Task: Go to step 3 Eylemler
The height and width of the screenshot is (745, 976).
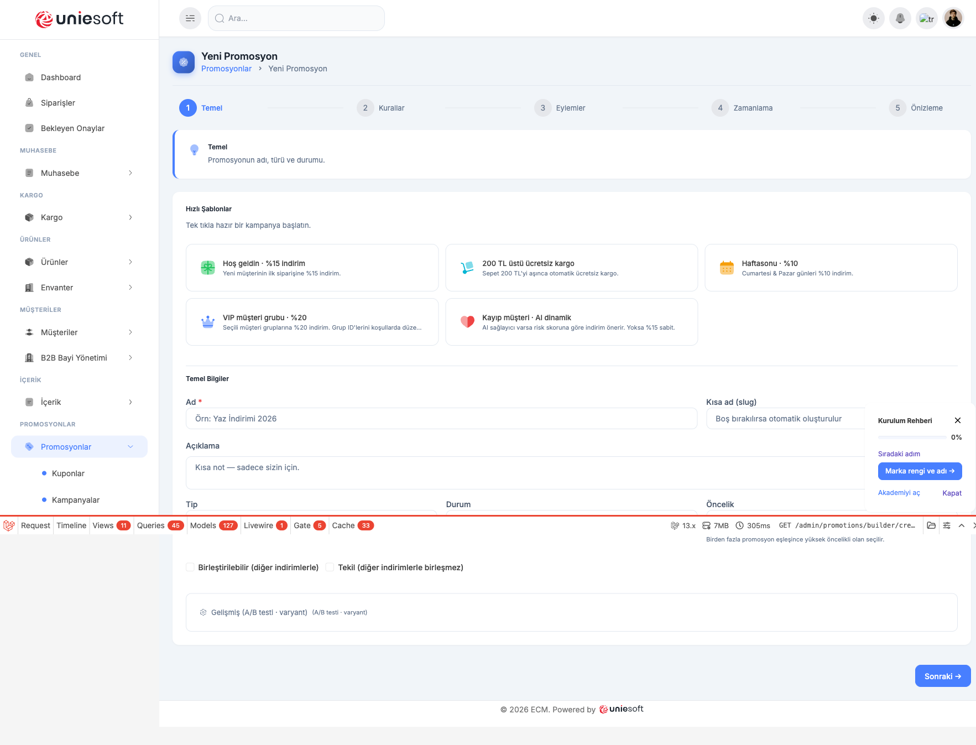Action: tap(560, 108)
